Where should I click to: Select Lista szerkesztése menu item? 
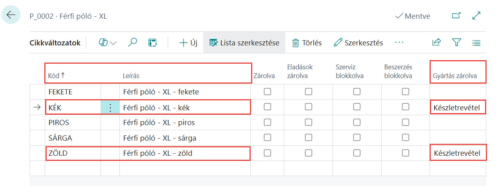pos(244,43)
